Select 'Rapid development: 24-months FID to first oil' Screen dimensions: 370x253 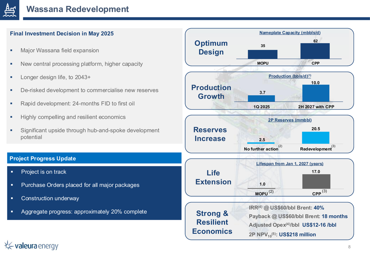tap(77, 104)
